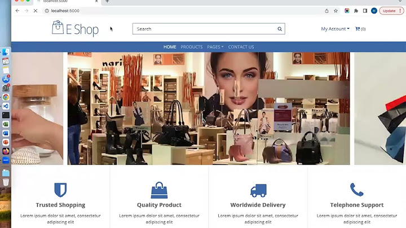406x228 pixels.
Task: Open App Store from the Dock
Action: click(x=6, y=79)
